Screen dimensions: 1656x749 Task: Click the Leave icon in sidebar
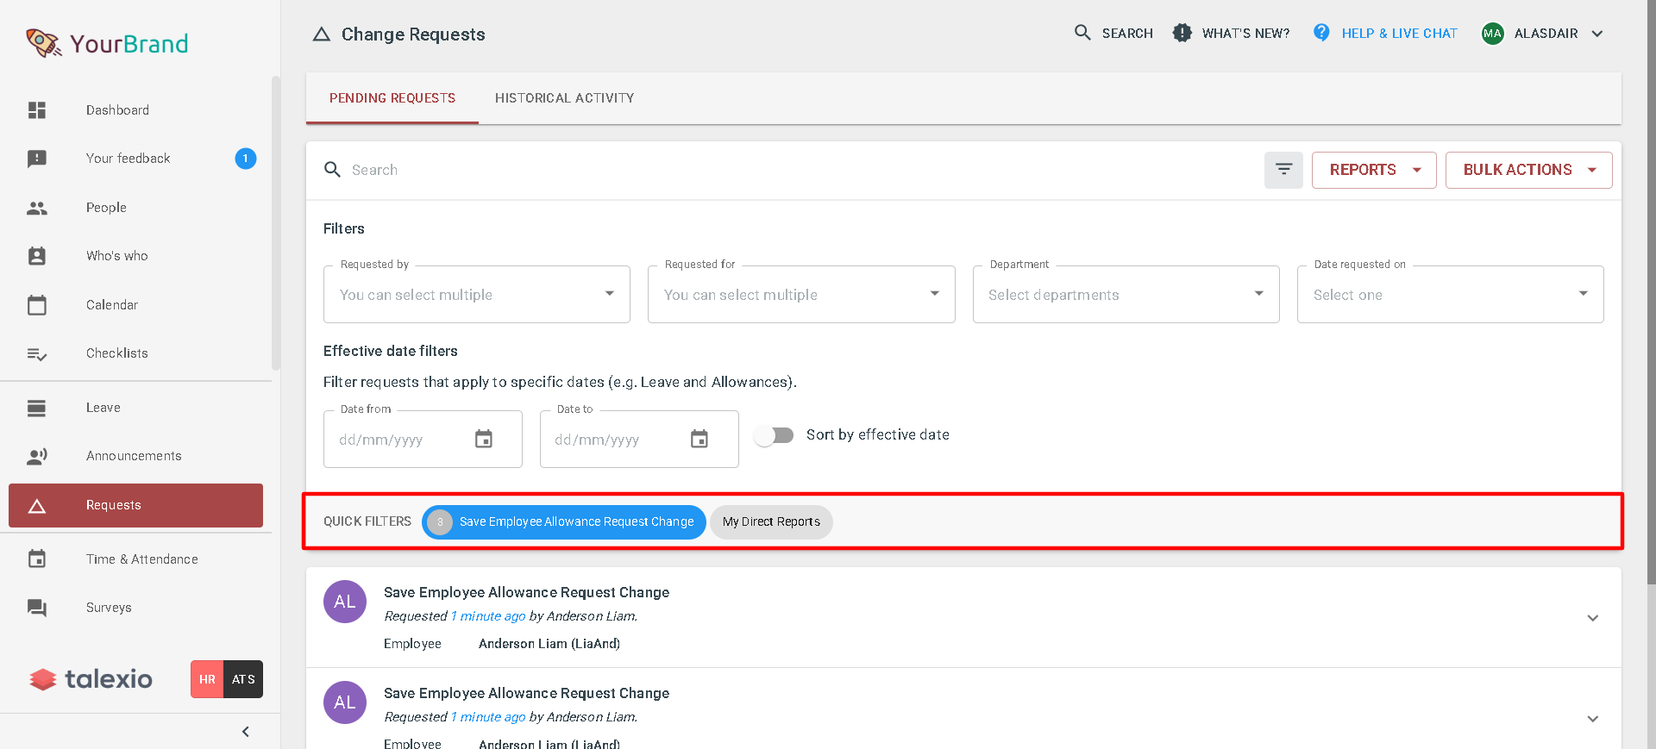[36, 408]
